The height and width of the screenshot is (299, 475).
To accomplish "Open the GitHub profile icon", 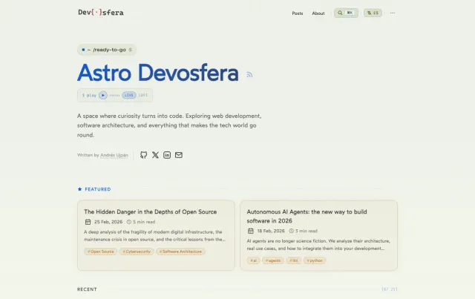I will pyautogui.click(x=143, y=155).
